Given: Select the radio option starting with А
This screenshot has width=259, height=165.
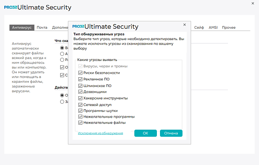Looking at the screenshot, I should (x=62, y=54).
